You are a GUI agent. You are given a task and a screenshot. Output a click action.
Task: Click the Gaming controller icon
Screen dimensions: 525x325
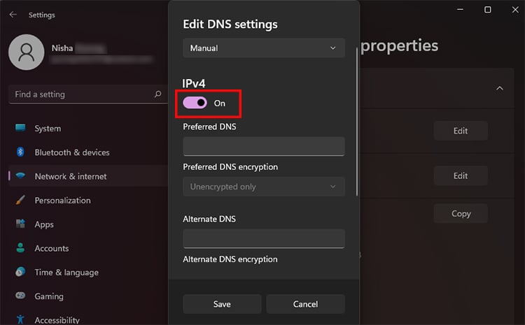point(20,296)
